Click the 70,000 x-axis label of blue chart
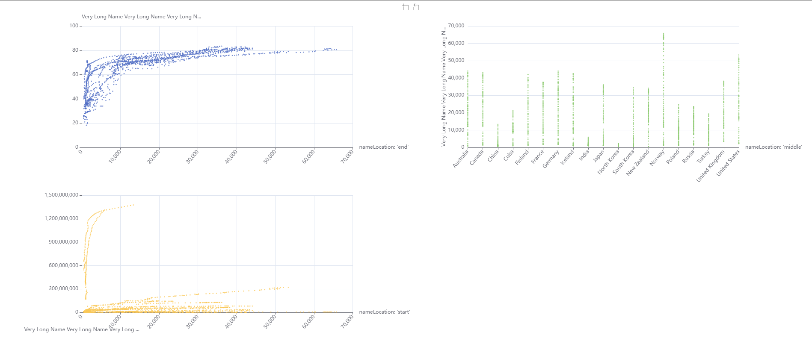Viewport: 812px width, 341px height. click(347, 157)
